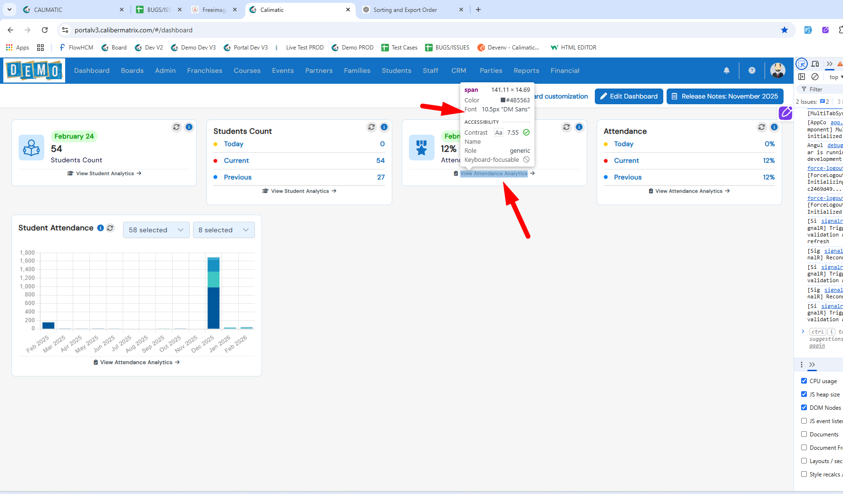Show info for Student Attendance chart
This screenshot has height=494, width=843.
(x=101, y=228)
